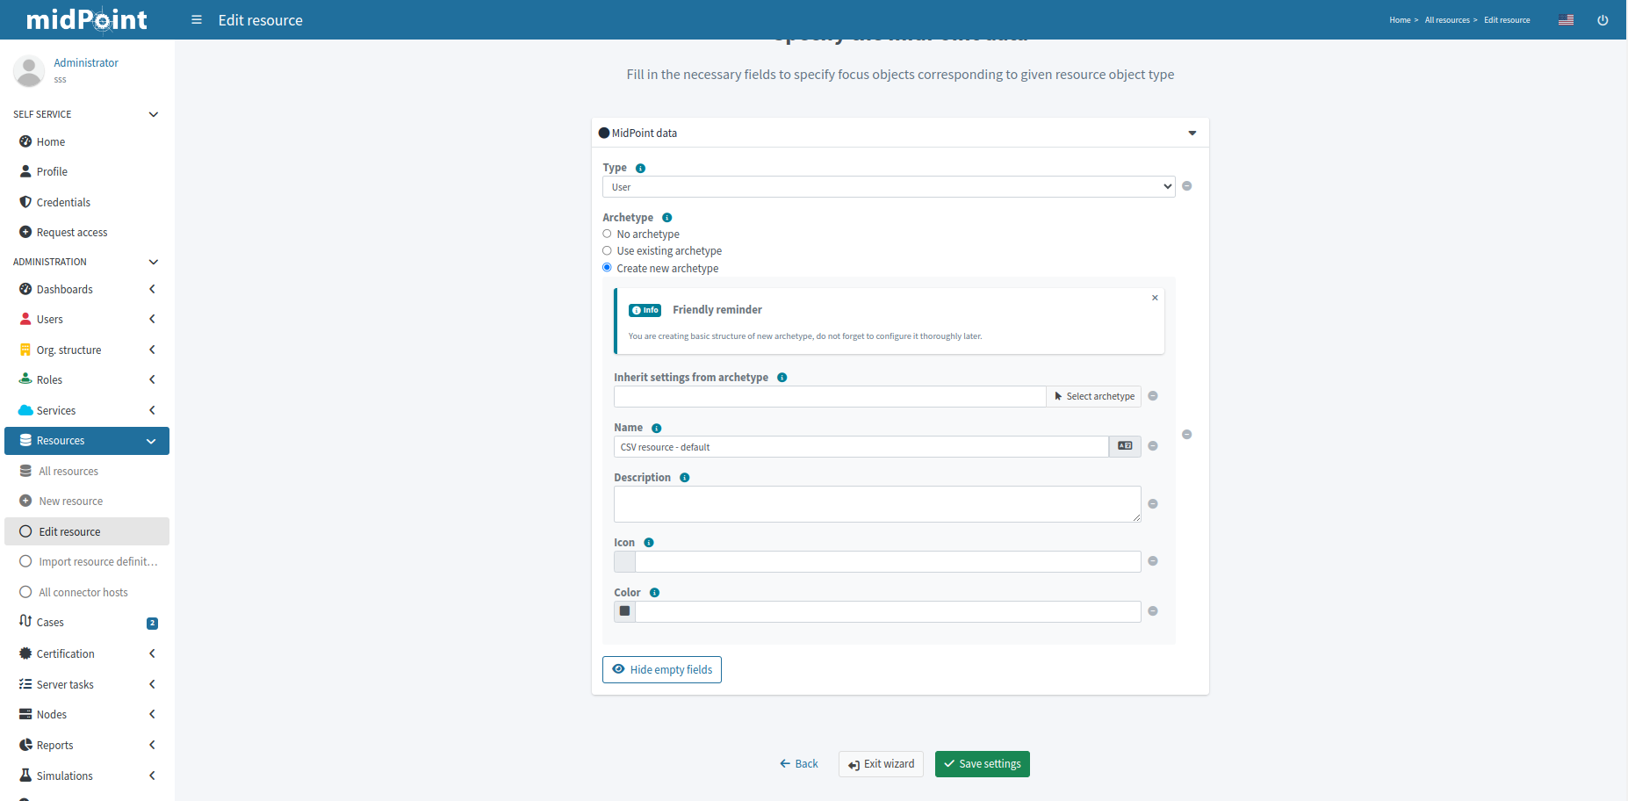This screenshot has width=1628, height=801.
Task: Select the No archetype radio option
Action: [607, 234]
